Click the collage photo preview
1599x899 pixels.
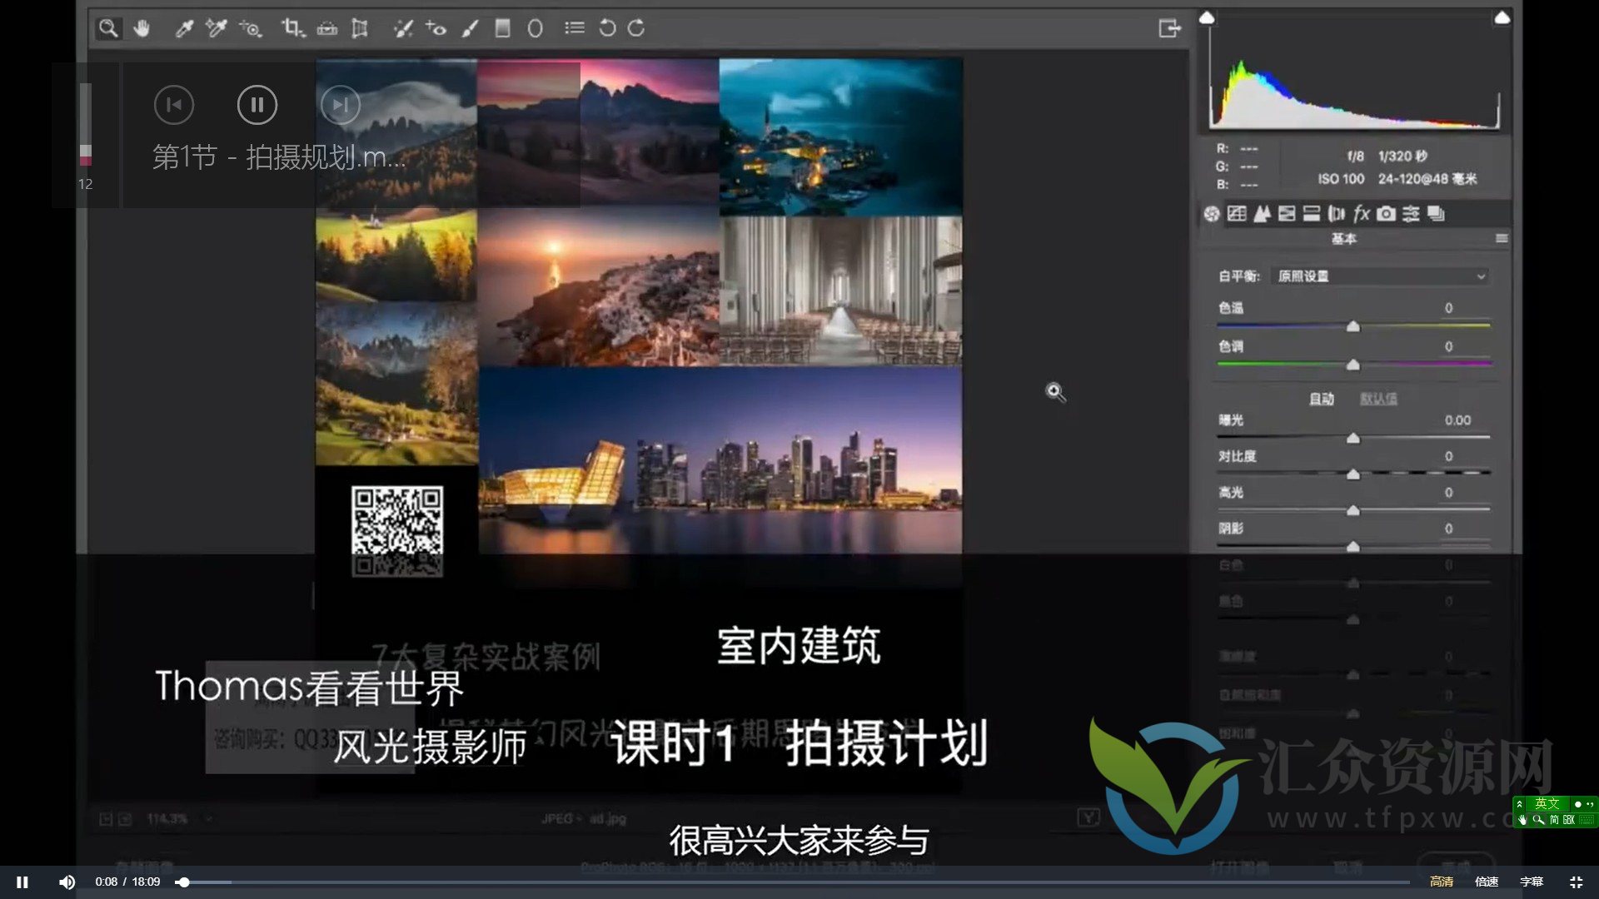click(x=639, y=305)
